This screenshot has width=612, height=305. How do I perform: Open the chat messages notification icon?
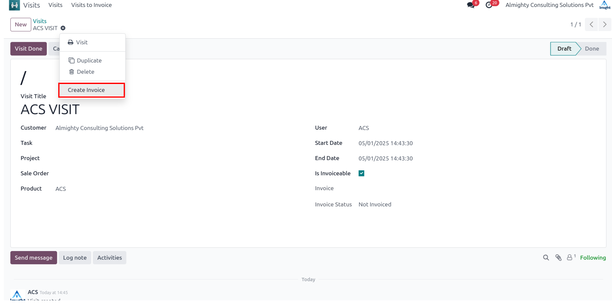tap(471, 5)
